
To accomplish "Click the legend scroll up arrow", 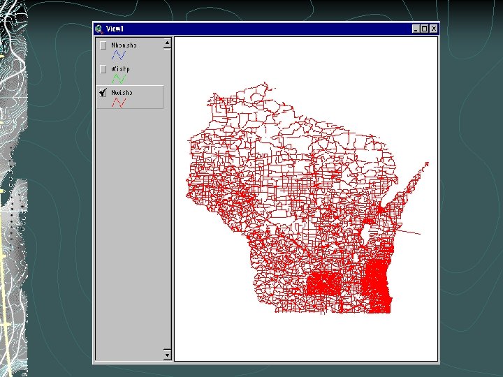I will (x=167, y=43).
